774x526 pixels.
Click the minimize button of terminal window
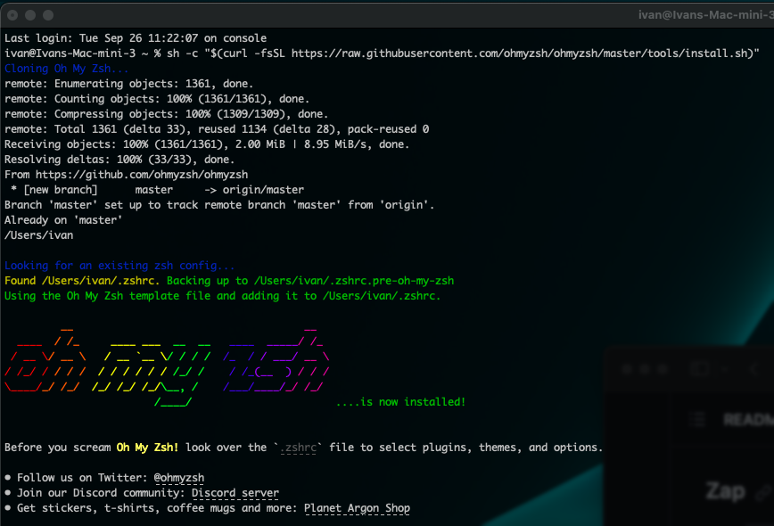click(x=30, y=15)
